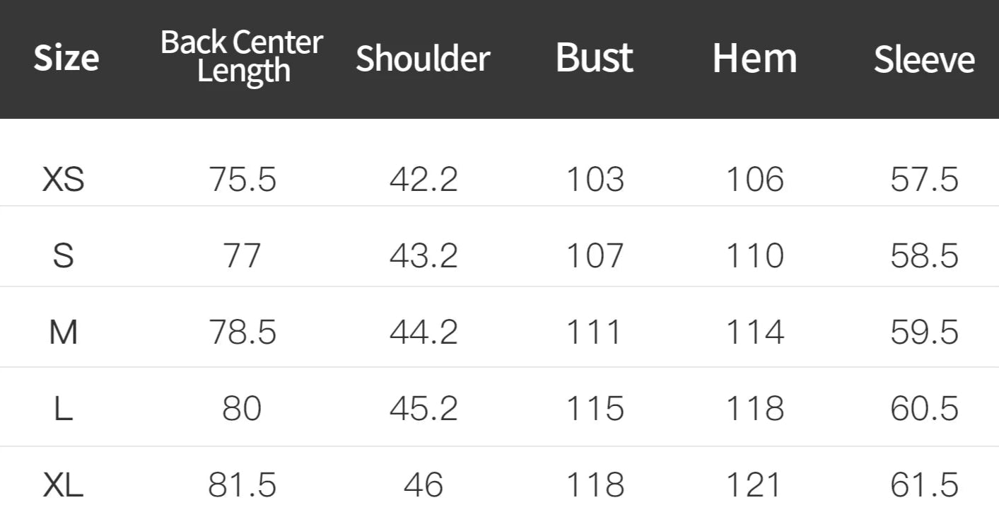Image resolution: width=999 pixels, height=522 pixels.
Task: Click the S size row label
Action: click(x=63, y=255)
